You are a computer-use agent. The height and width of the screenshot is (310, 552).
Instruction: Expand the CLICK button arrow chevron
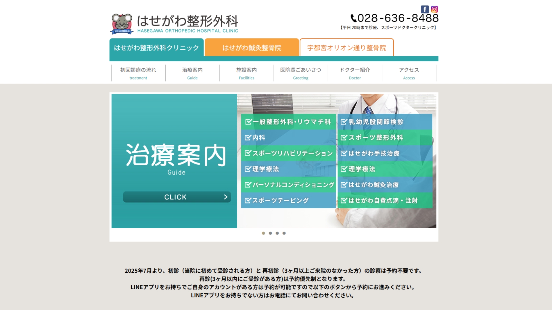pos(225,197)
